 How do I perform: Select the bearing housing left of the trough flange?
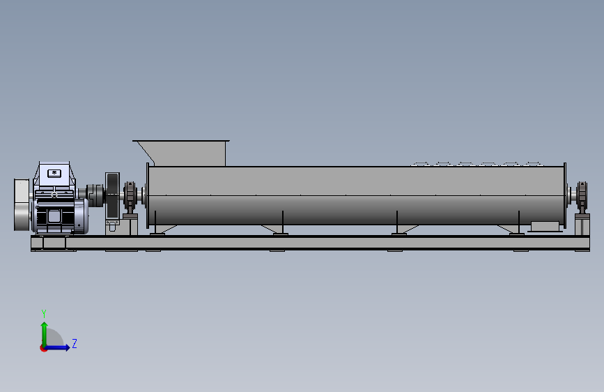click(x=130, y=197)
